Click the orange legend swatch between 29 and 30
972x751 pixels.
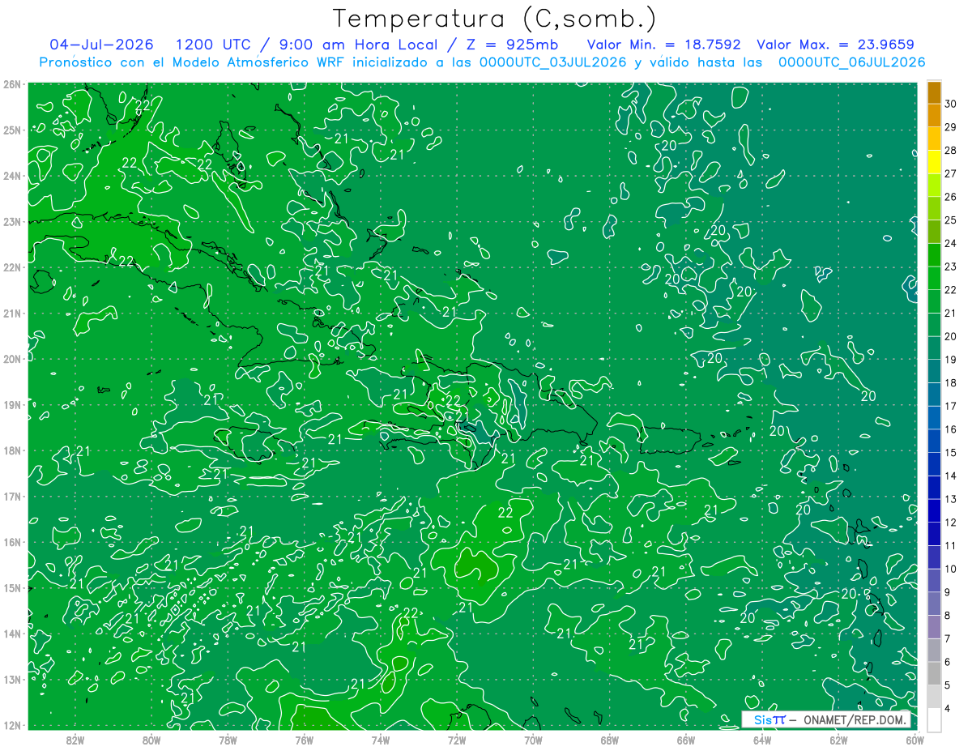934,115
